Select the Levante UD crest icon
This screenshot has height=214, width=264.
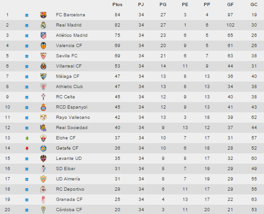[43, 159]
